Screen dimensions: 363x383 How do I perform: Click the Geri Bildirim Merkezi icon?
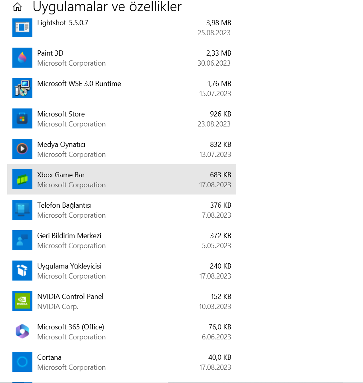click(22, 240)
